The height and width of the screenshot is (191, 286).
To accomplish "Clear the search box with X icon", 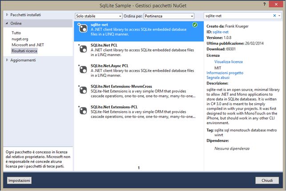I will (274, 16).
